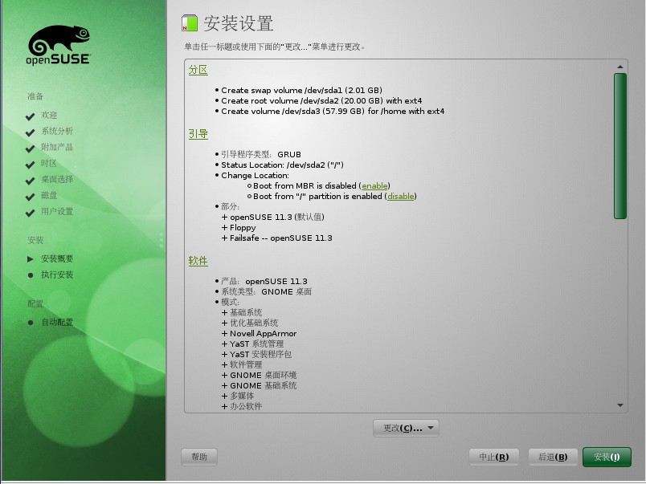The width and height of the screenshot is (646, 484).
Task: Open the 软件 software heading link
Action: point(198,261)
